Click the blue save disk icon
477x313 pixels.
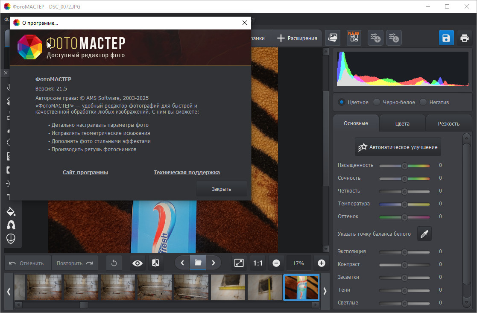(446, 38)
